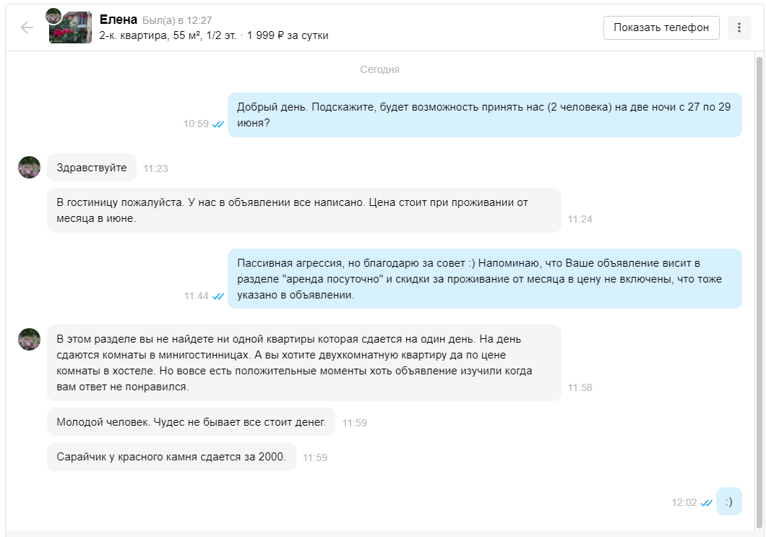Image resolution: width=766 pixels, height=537 pixels.
Task: Select the Здравствуйте message bubble
Action: pyautogui.click(x=92, y=168)
